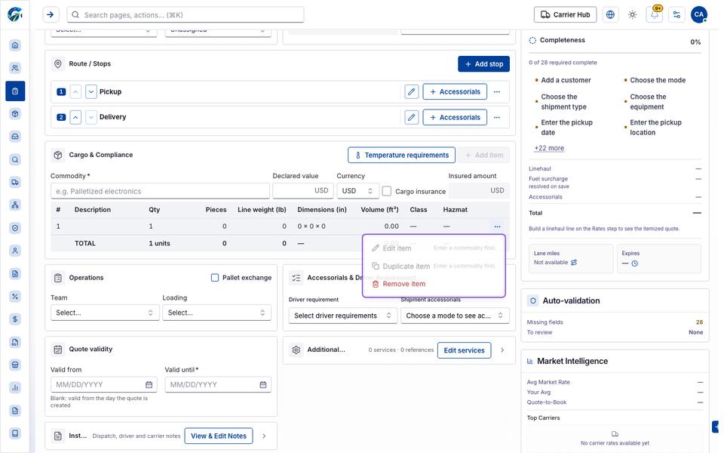Click the pencil edit icon for Delivery stop
724x453 pixels.
point(412,117)
